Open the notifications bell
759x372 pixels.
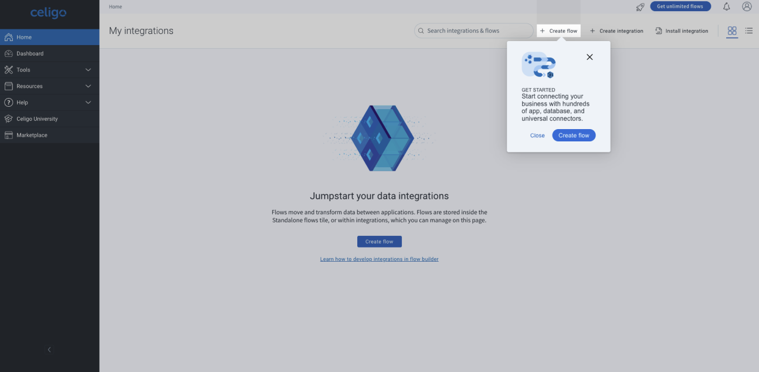tap(726, 6)
